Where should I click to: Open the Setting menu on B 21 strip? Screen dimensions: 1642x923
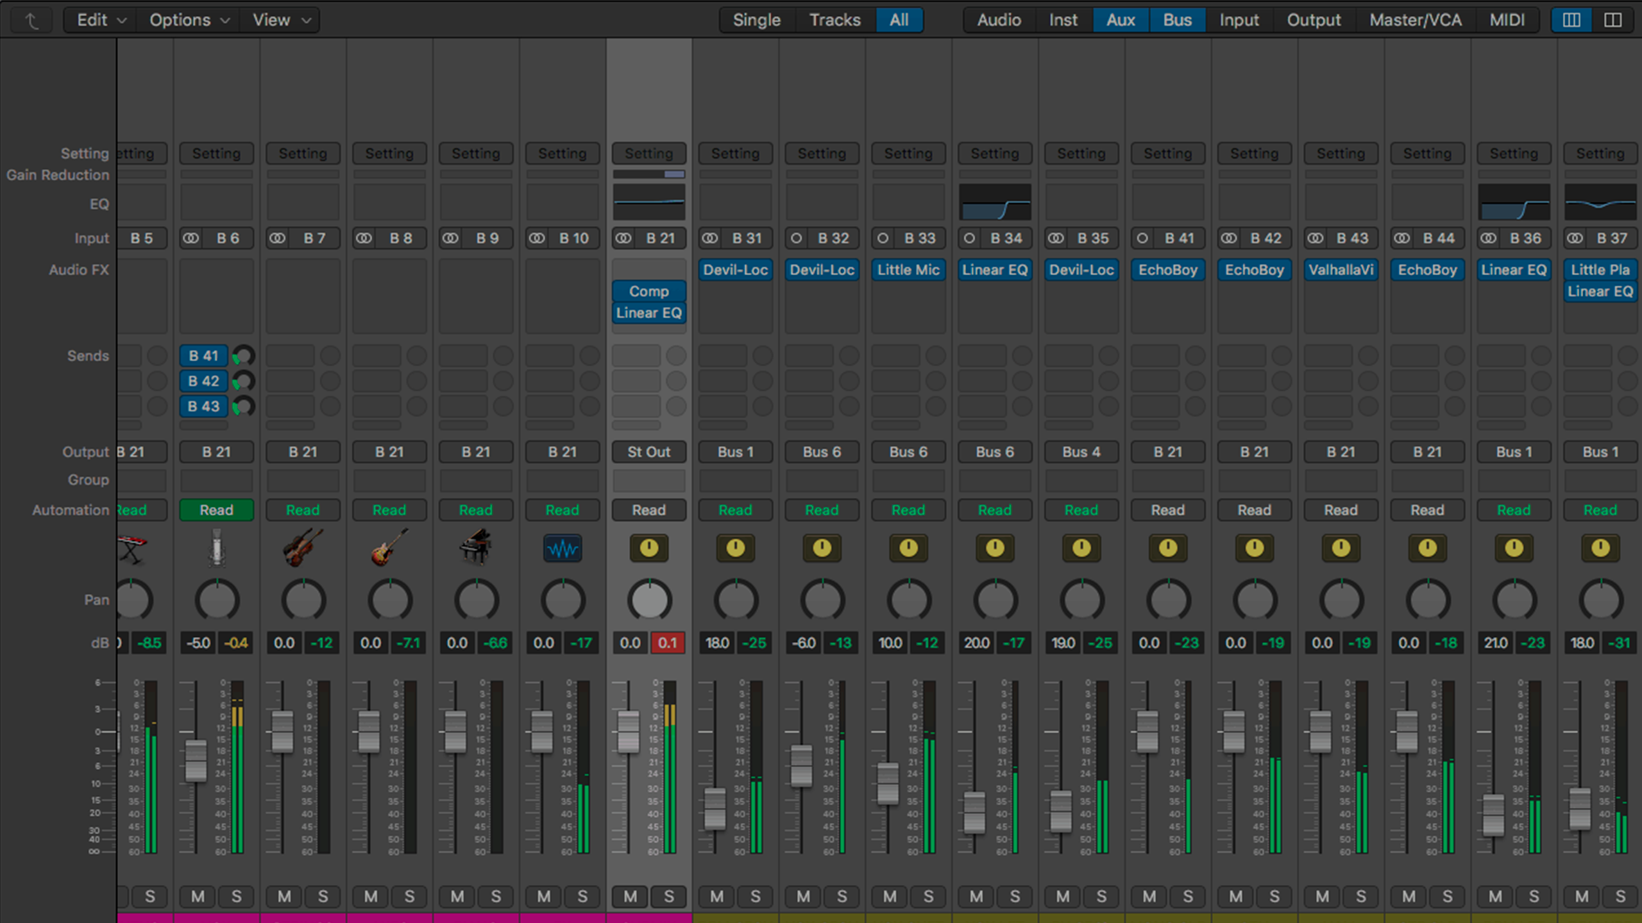[649, 154]
